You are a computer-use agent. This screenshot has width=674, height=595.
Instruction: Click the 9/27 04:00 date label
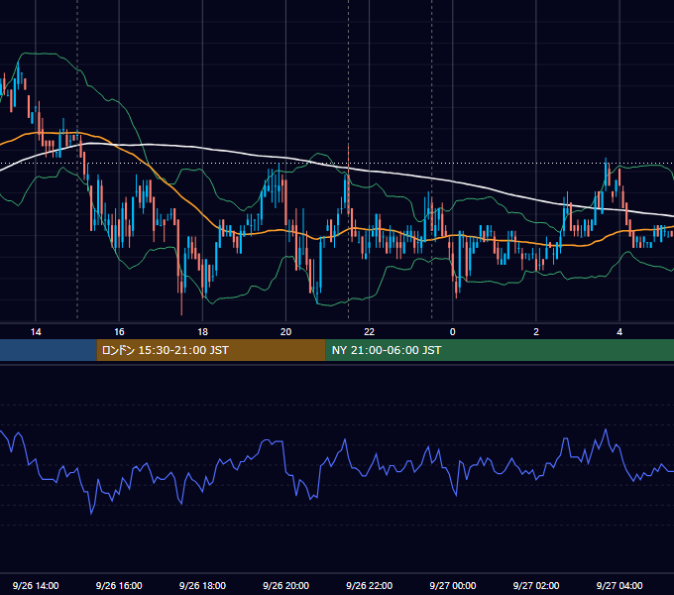point(619,585)
